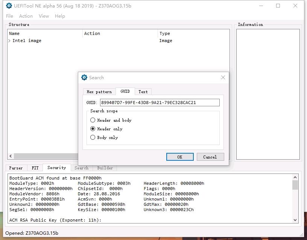Open the Search tab in bottom panel
The height and width of the screenshot is (240, 307).
[x=81, y=168]
